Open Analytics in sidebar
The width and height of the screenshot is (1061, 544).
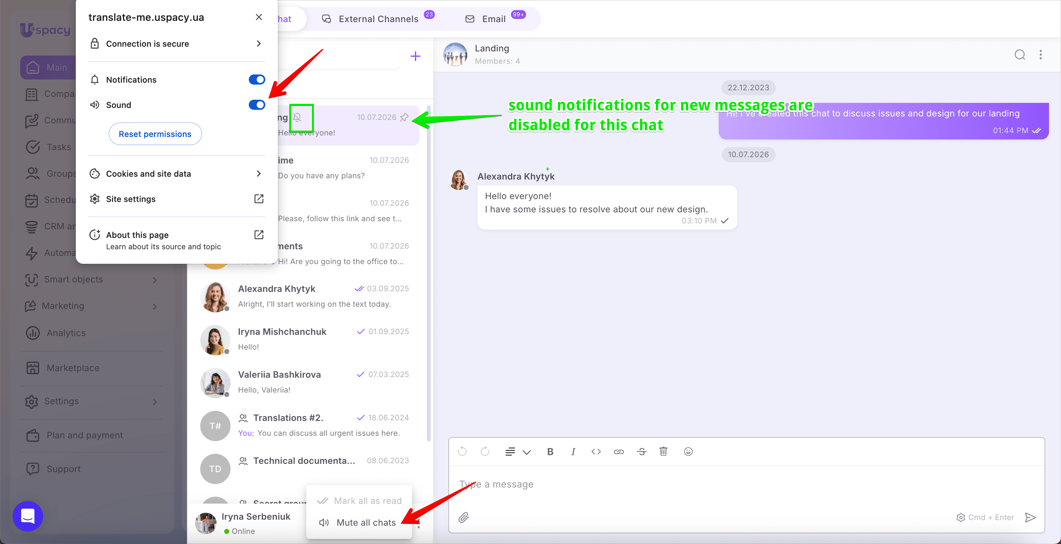coord(92,333)
